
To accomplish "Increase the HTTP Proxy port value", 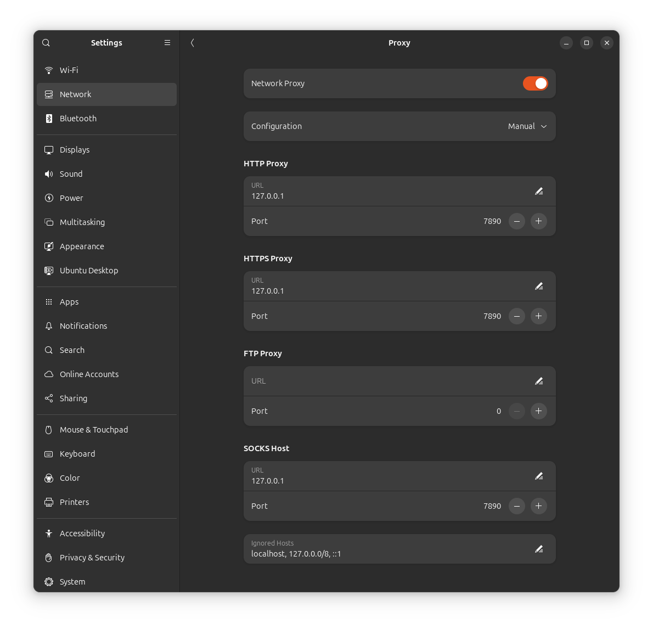I will point(538,221).
